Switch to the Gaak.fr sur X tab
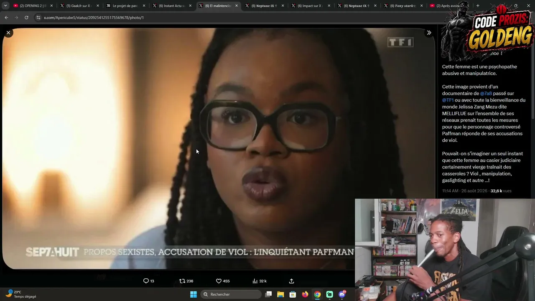Screen dimensions: 535x301 coord(79,6)
